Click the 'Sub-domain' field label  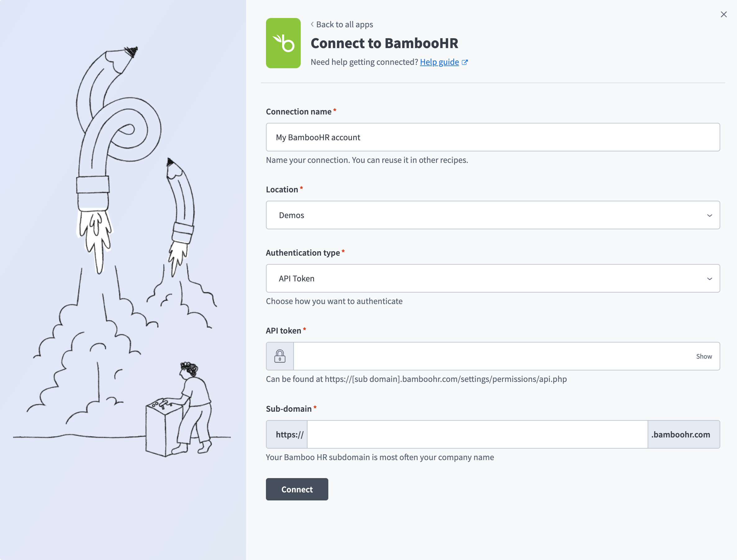pyautogui.click(x=289, y=409)
